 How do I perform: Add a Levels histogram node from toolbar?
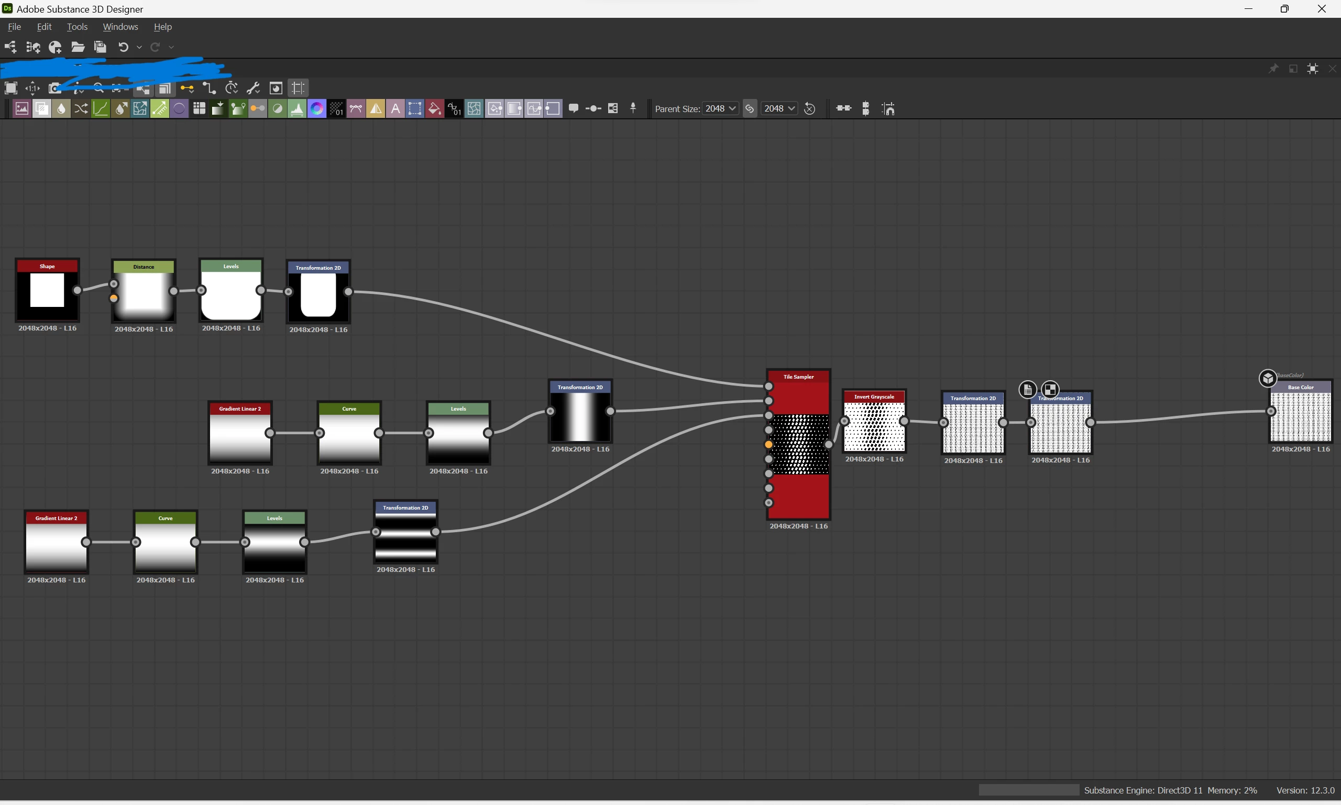click(296, 108)
